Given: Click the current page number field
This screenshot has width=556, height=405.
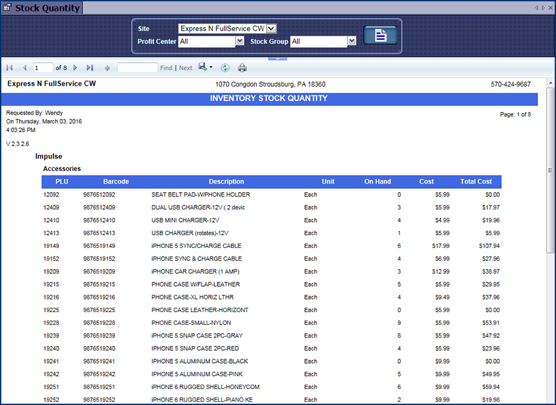Looking at the screenshot, I should (x=43, y=68).
